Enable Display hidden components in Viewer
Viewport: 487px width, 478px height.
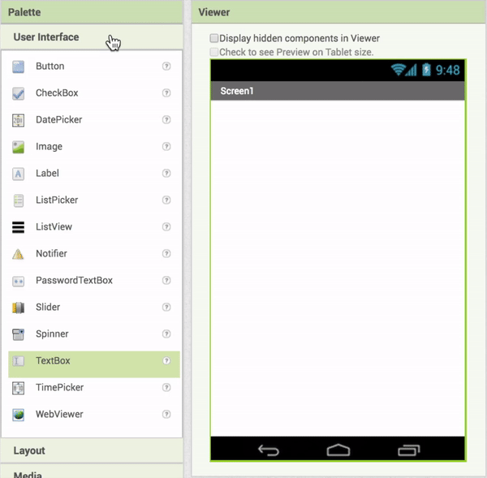coord(214,38)
